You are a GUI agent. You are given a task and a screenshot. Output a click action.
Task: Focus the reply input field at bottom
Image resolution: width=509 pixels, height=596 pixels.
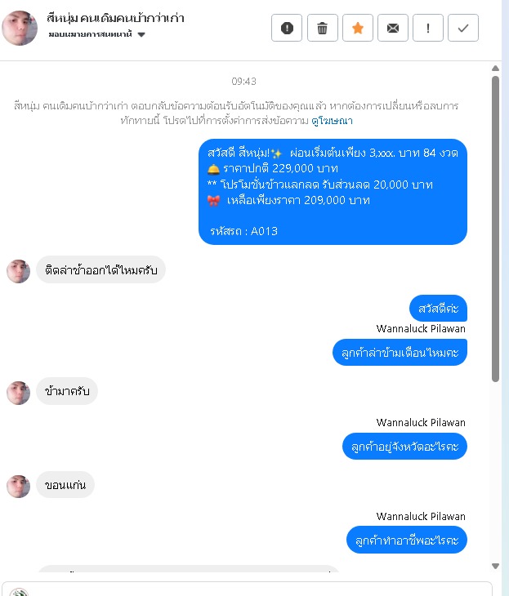pyautogui.click(x=247, y=589)
